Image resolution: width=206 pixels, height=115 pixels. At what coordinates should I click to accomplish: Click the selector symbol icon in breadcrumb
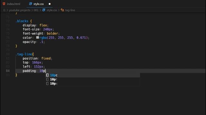62,10
